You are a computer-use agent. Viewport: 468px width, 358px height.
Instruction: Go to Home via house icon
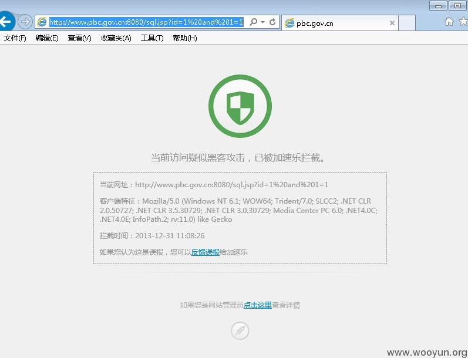pyautogui.click(x=449, y=22)
